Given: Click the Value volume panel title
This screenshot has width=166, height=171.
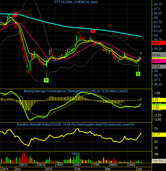Looking at the screenshot, I should click(x=76, y=154).
